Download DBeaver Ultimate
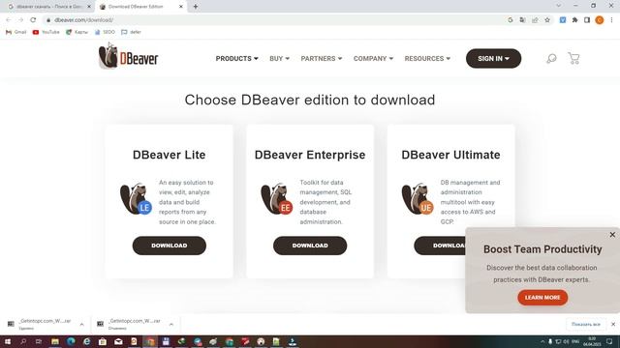 coord(440,246)
